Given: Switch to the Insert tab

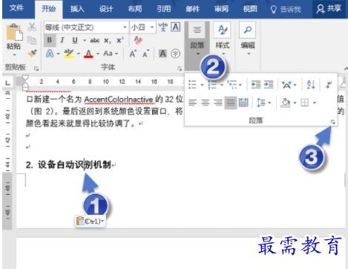Looking at the screenshot, I should (x=77, y=9).
